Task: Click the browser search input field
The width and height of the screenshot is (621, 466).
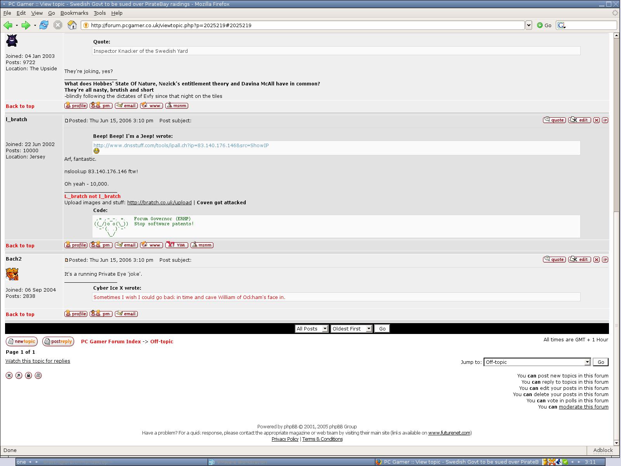Action: click(591, 25)
